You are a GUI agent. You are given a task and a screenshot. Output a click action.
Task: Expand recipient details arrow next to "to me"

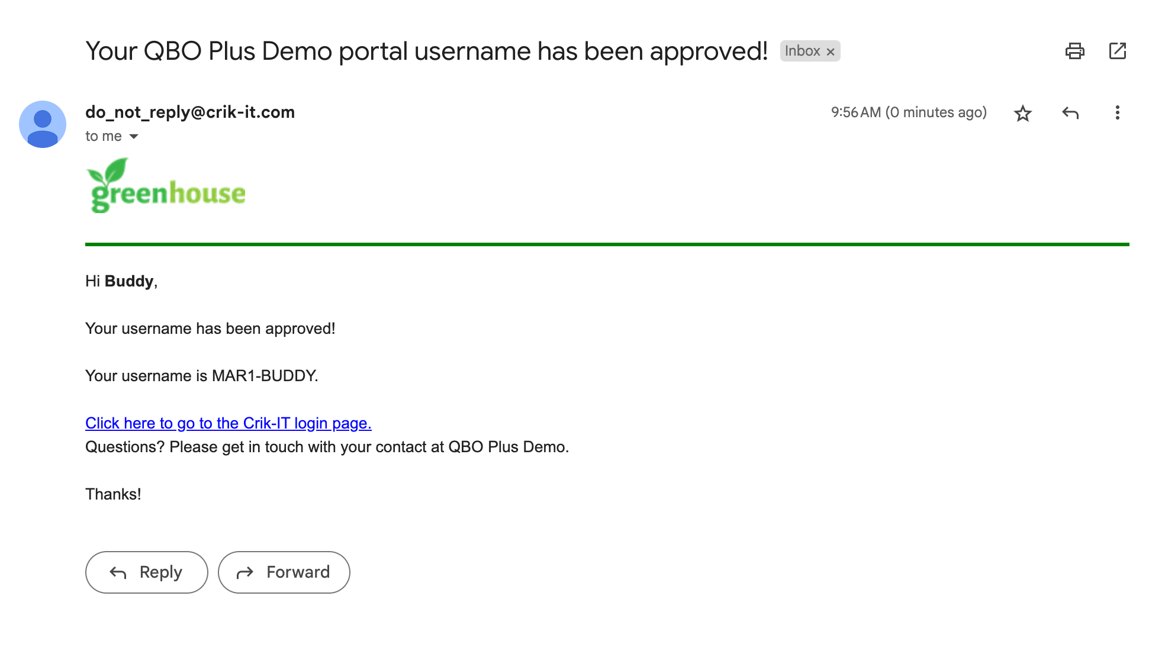(134, 137)
